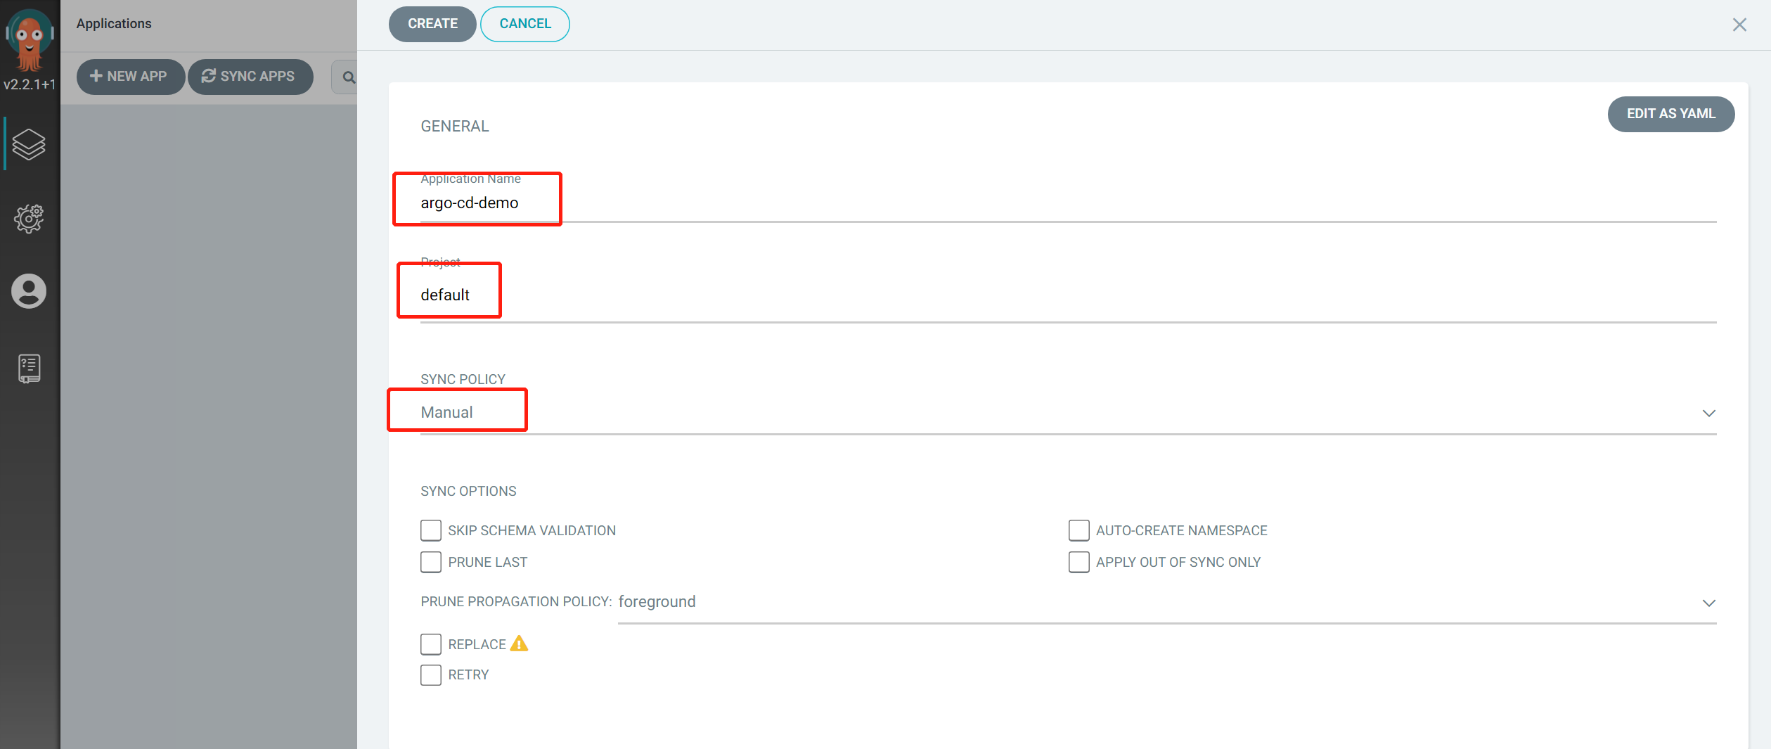Viewport: 1771px width, 749px height.
Task: Open the Applications layers icon in sidebar
Action: coord(29,144)
